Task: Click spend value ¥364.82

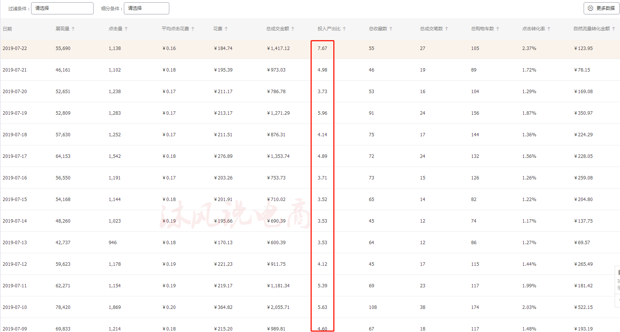Action: pos(223,307)
